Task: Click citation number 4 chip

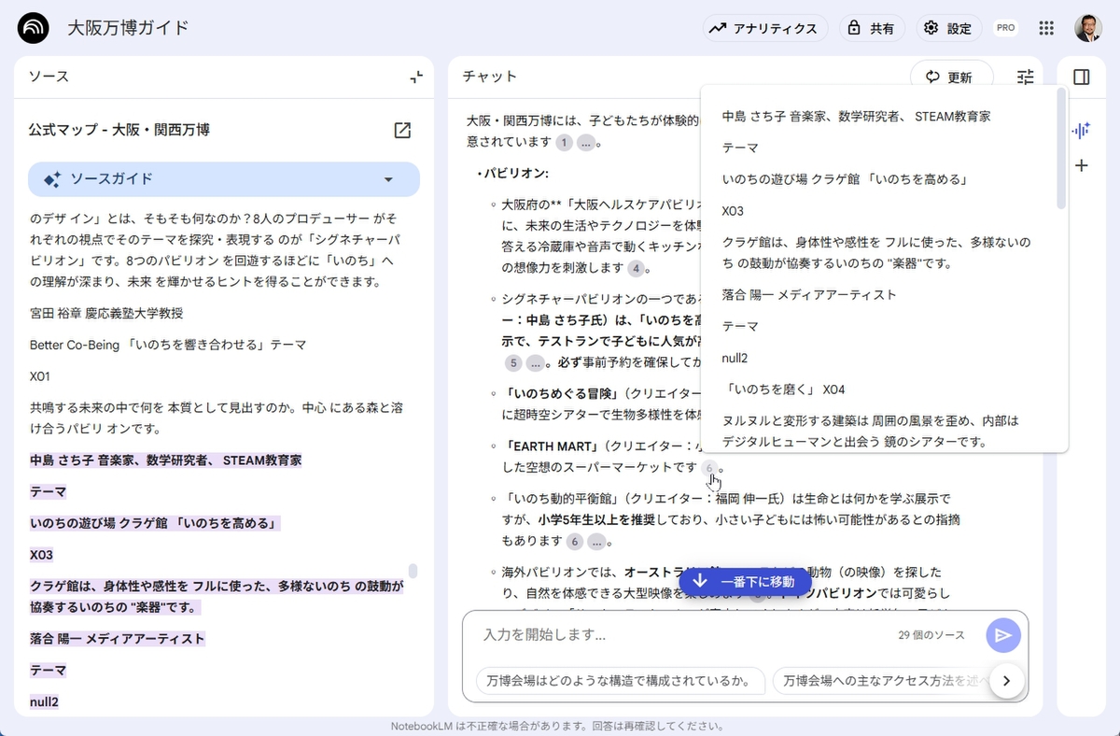Action: click(x=636, y=268)
